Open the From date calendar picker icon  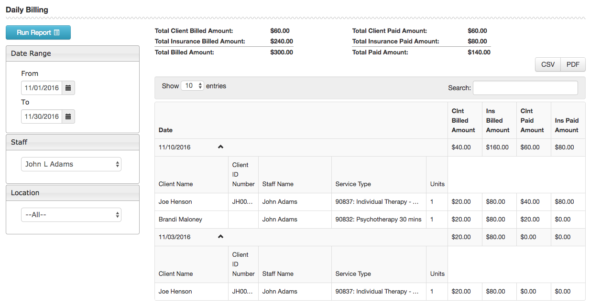tap(68, 88)
